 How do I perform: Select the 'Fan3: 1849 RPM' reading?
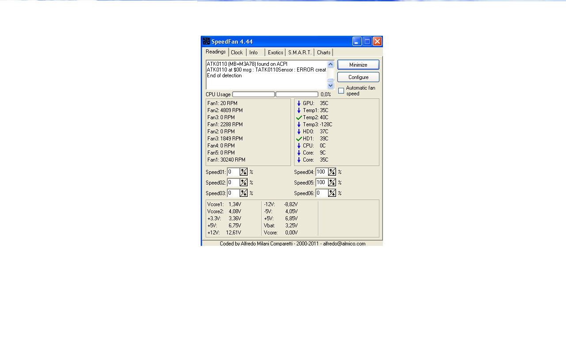click(x=225, y=139)
